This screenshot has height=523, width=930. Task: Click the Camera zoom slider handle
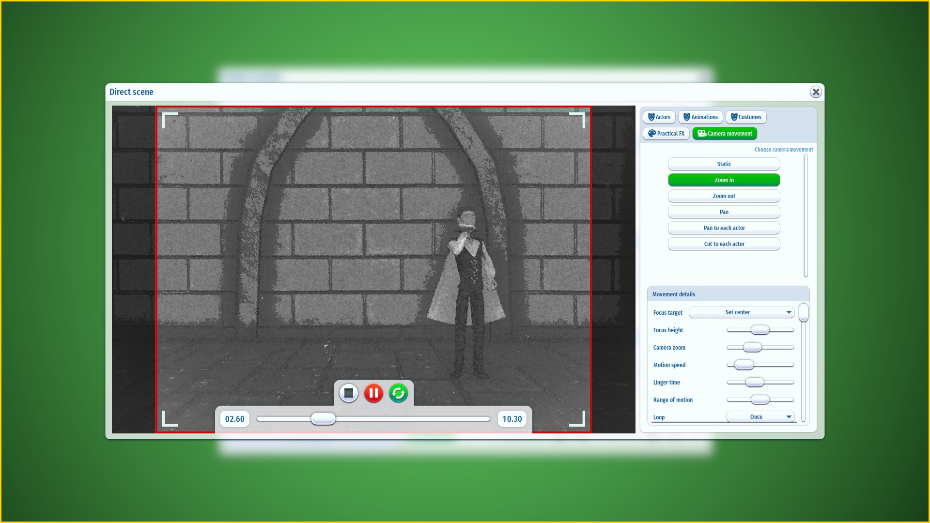click(752, 348)
